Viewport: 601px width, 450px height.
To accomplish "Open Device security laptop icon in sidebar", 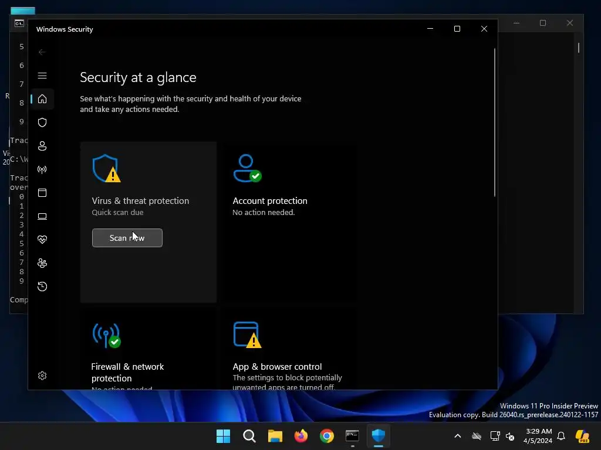I will pyautogui.click(x=42, y=216).
